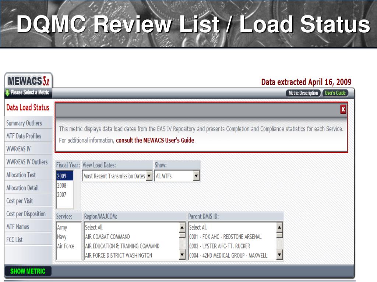Open MTF Data Profiles metric

pos(28,136)
